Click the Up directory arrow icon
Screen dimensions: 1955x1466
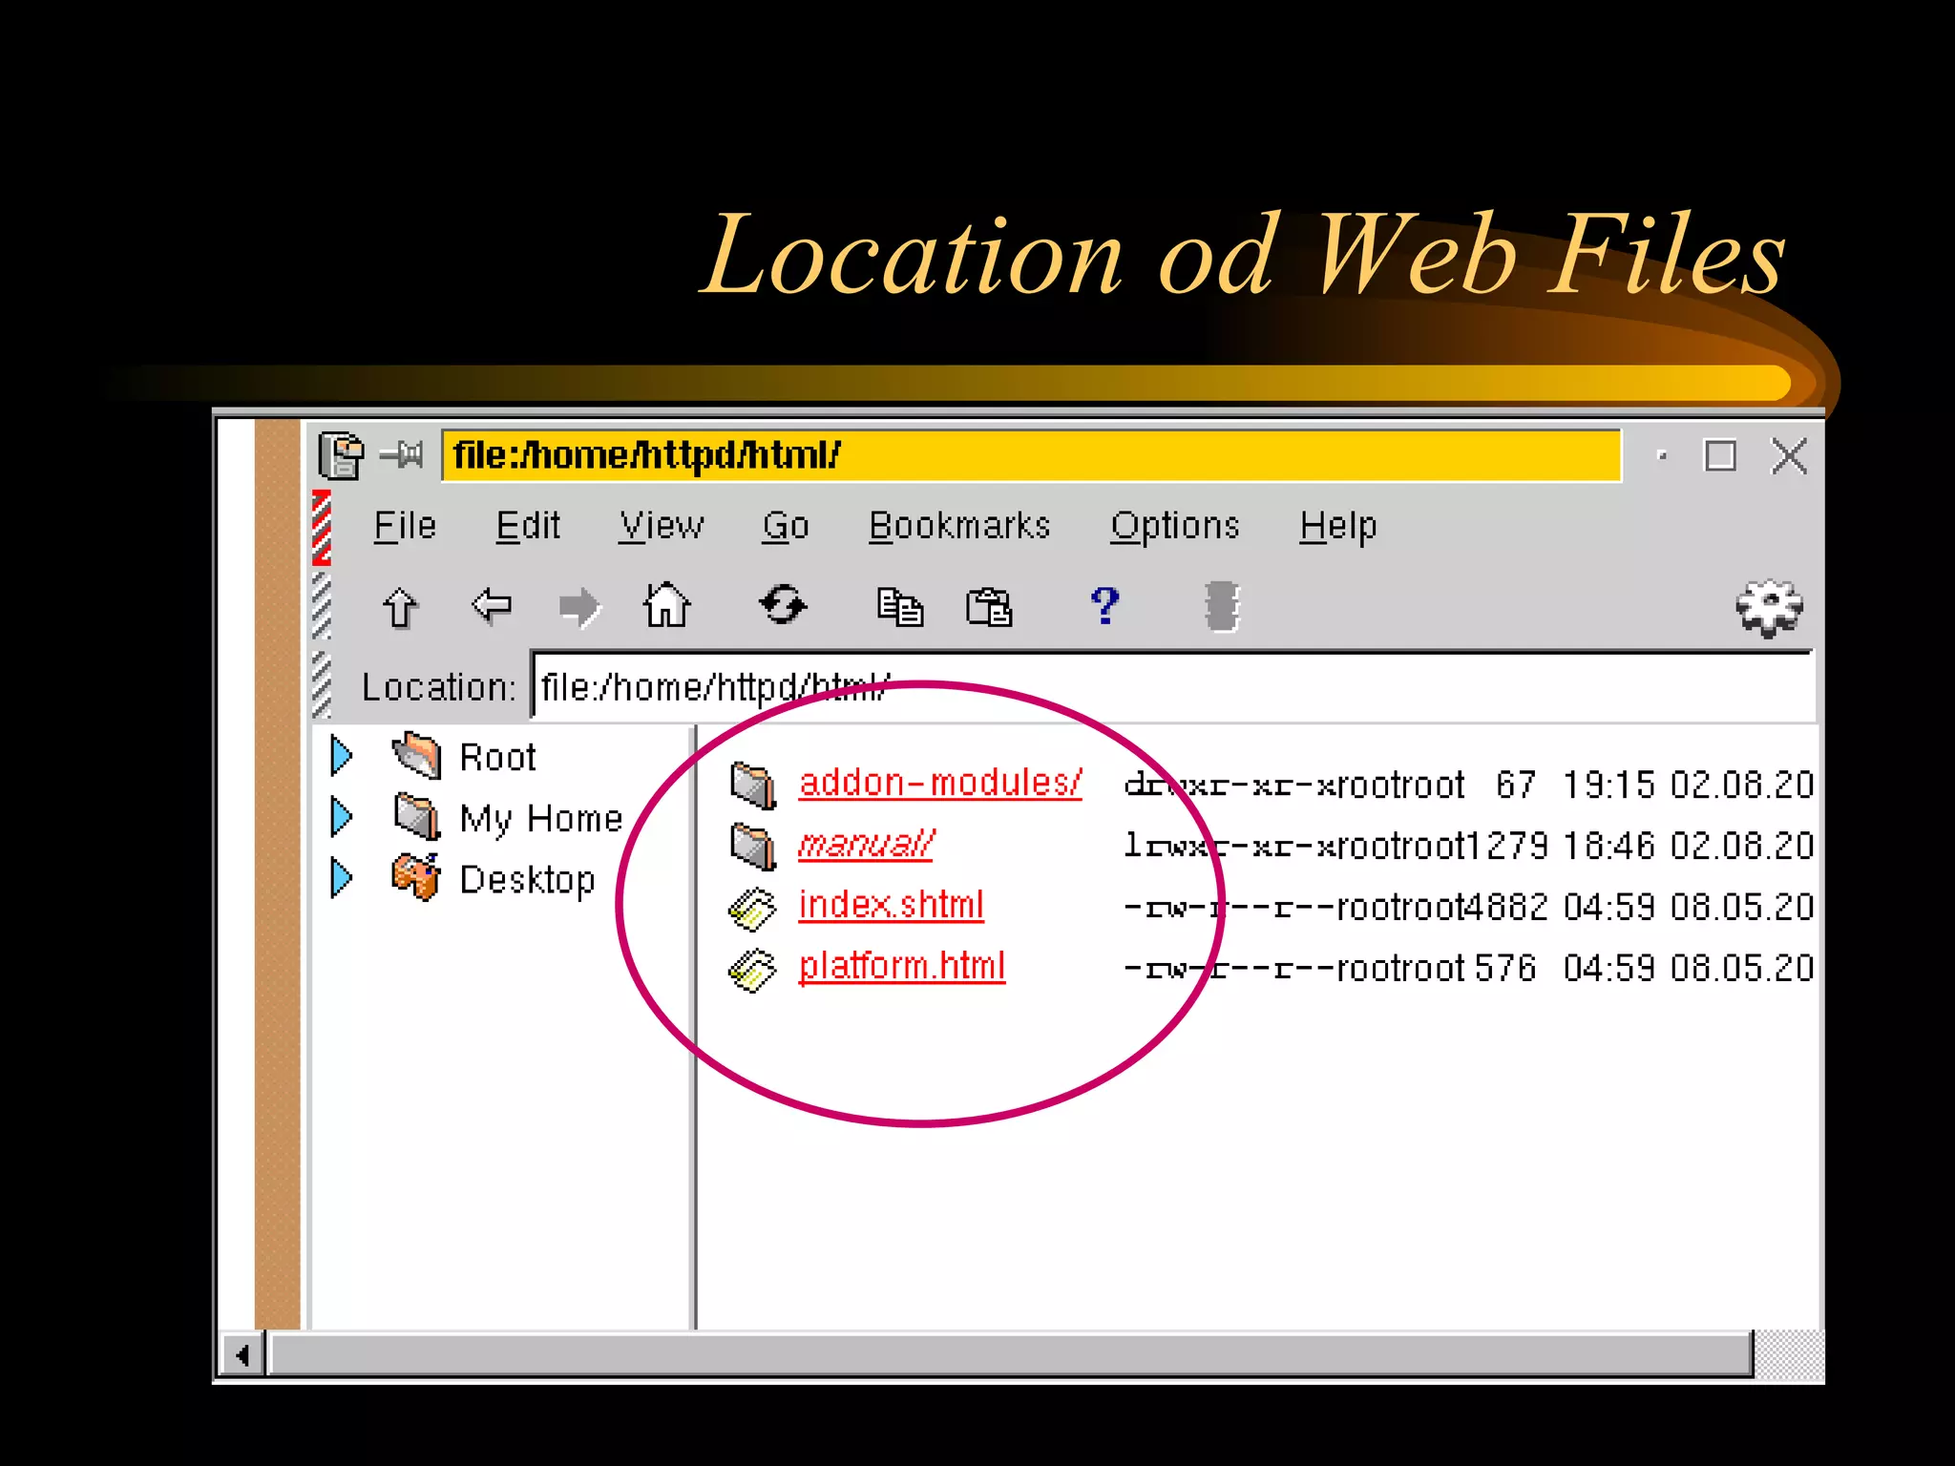(400, 607)
